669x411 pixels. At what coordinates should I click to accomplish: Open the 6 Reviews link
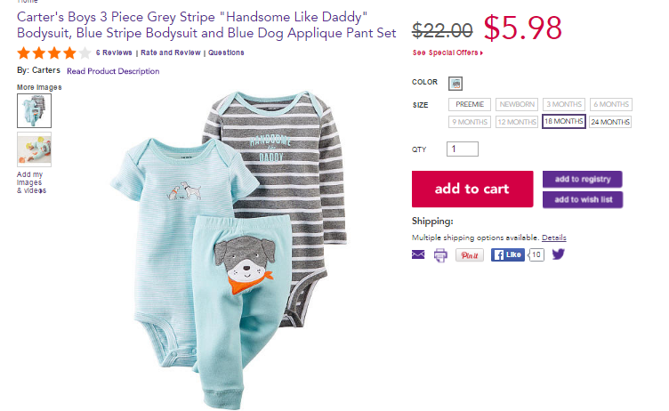(x=114, y=52)
